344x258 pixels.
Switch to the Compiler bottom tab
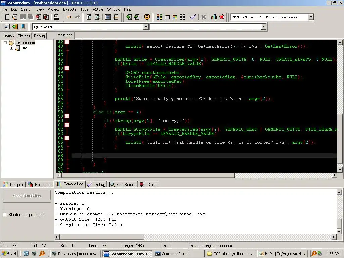13,184
